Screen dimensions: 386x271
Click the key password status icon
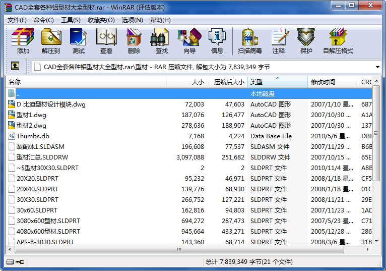click(20, 262)
